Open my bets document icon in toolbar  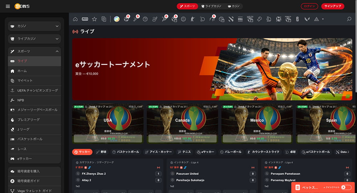(x=104, y=19)
